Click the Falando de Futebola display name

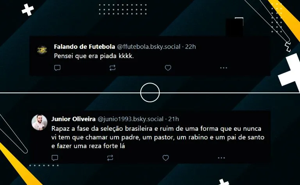coord(84,46)
